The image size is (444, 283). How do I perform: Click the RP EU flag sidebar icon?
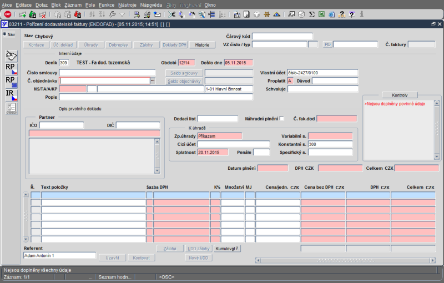[x=11, y=82]
